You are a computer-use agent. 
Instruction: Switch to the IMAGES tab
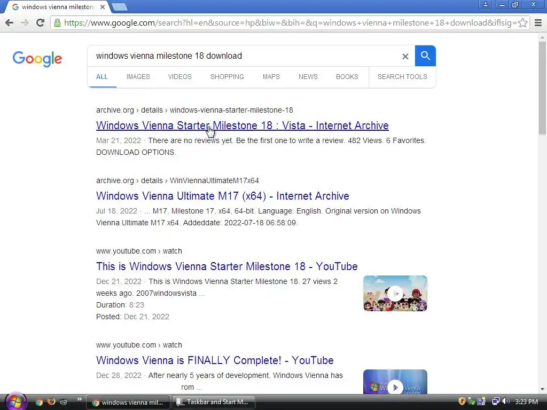(138, 77)
